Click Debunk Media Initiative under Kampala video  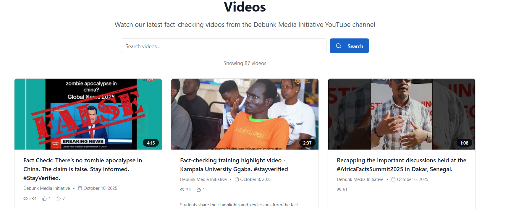click(203, 179)
